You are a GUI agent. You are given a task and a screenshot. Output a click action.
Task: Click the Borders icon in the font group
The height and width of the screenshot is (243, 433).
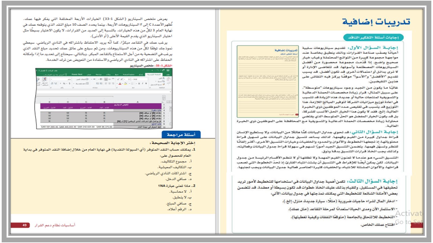point(132,84)
